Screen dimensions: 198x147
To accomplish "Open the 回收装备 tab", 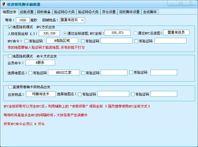I will (x=44, y=12).
